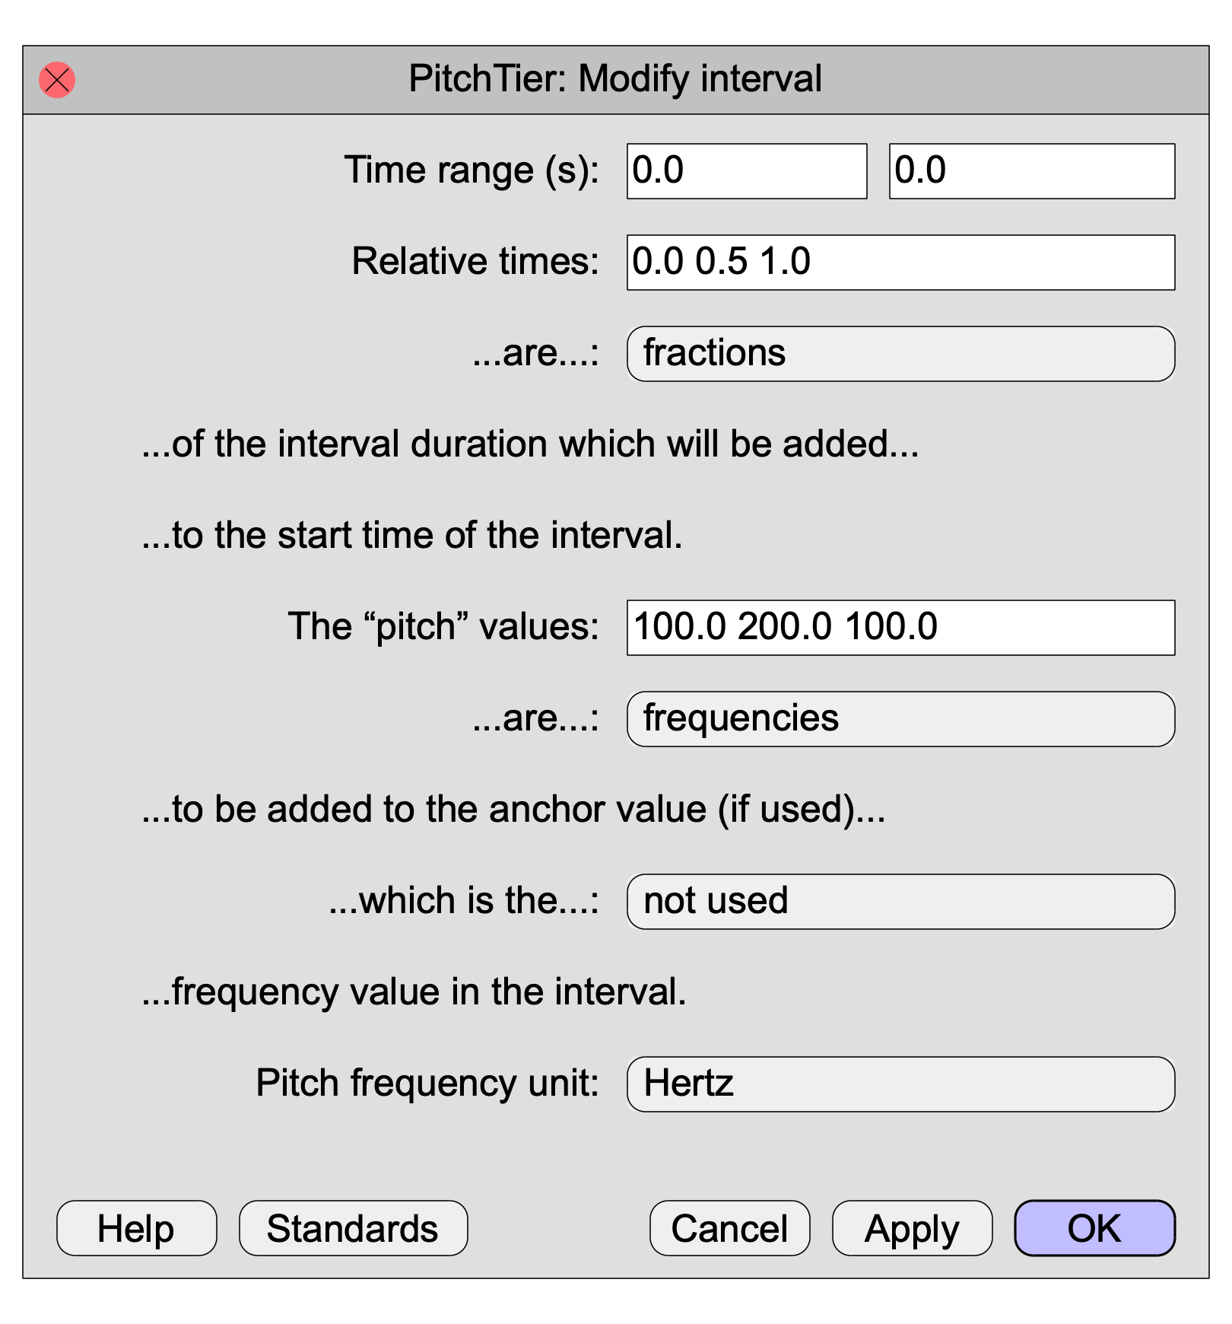Viewport: 1232px width, 1324px height.
Task: Expand the 'not used' anchor value dropdown
Action: click(x=901, y=902)
